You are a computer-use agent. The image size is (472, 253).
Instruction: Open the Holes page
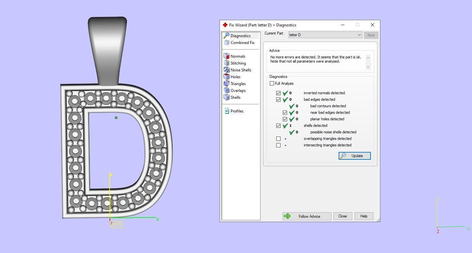236,77
